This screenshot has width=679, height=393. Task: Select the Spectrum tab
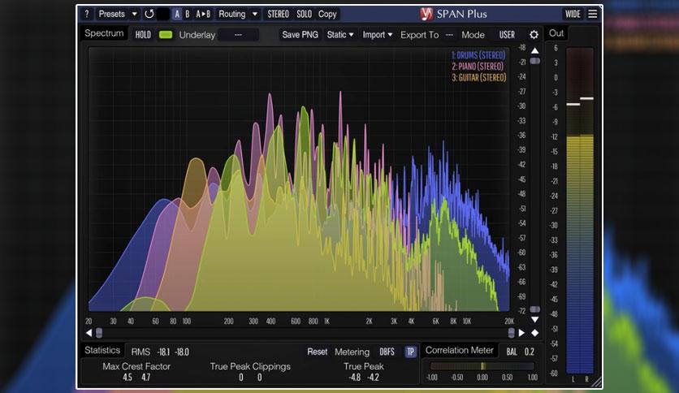(104, 33)
